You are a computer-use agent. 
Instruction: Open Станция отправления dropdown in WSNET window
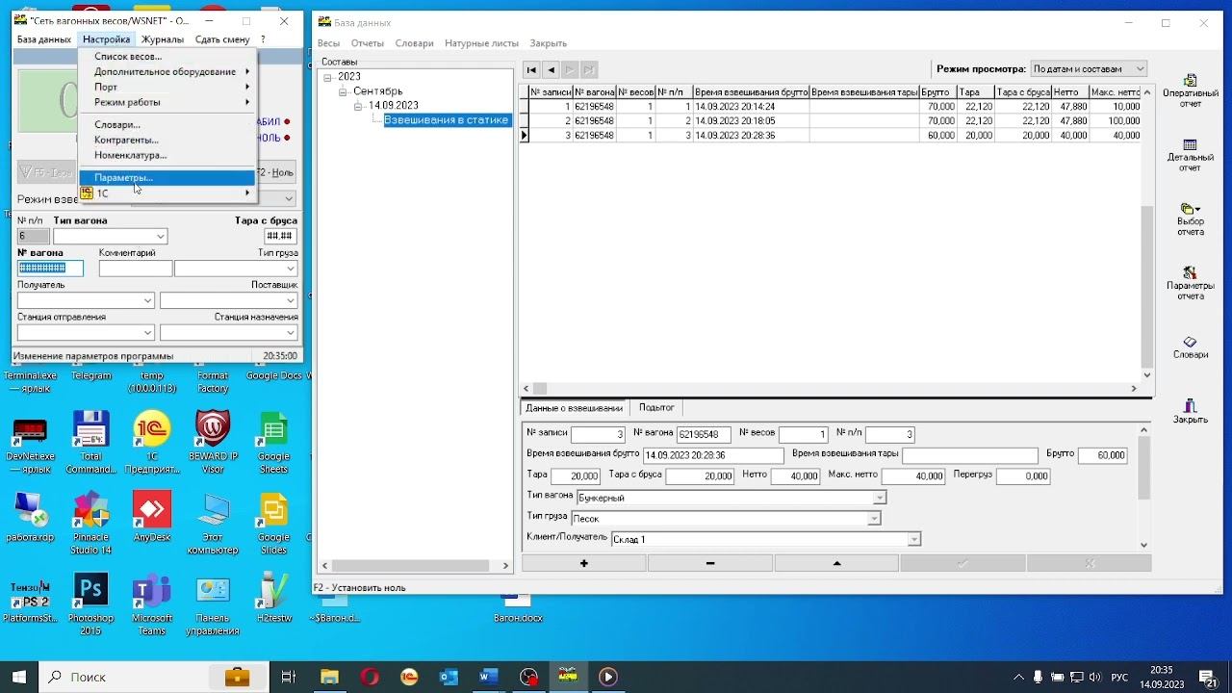(147, 333)
